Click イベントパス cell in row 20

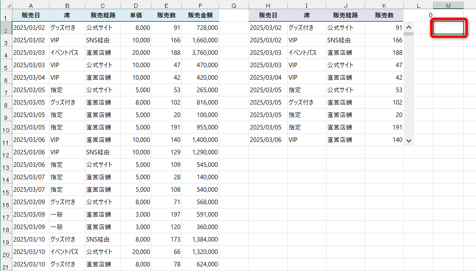coord(67,251)
